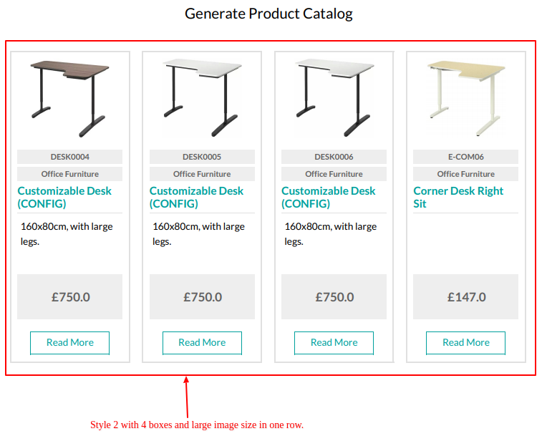This screenshot has width=542, height=436.
Task: Open Customizable Desk title under DESK0006
Action: (x=329, y=197)
